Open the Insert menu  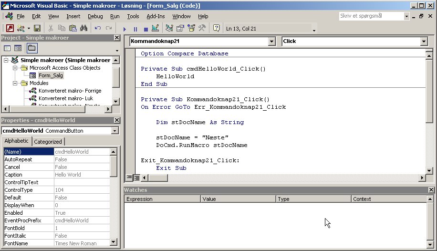pos(73,16)
